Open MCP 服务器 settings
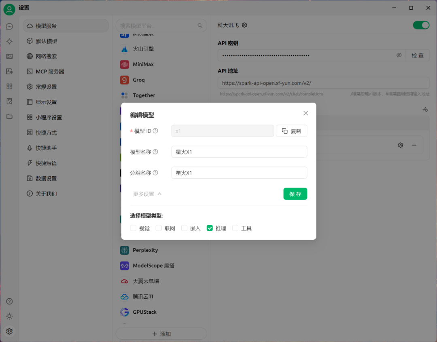Screen dimensions: 437x342 tap(66, 72)
